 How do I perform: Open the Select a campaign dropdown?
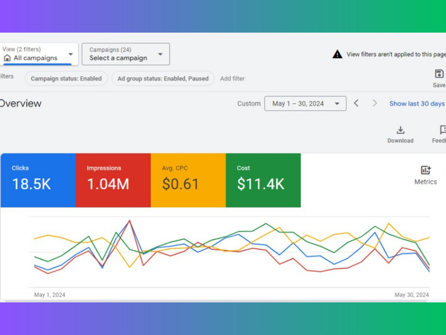pyautogui.click(x=126, y=54)
